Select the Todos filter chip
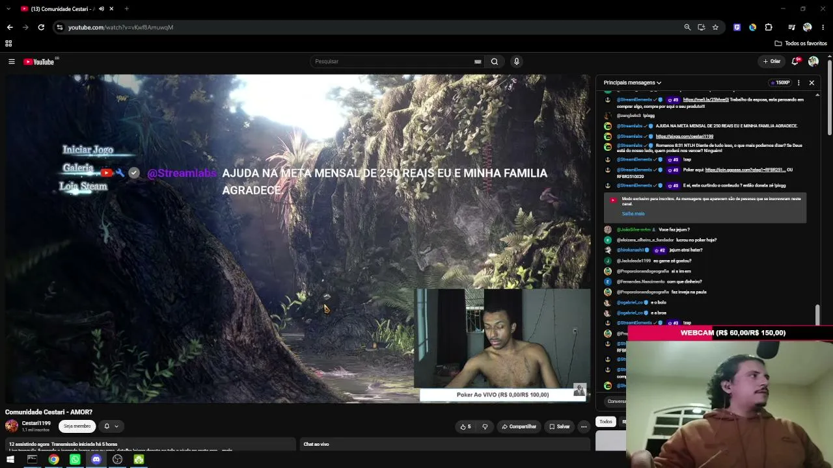 click(x=606, y=422)
